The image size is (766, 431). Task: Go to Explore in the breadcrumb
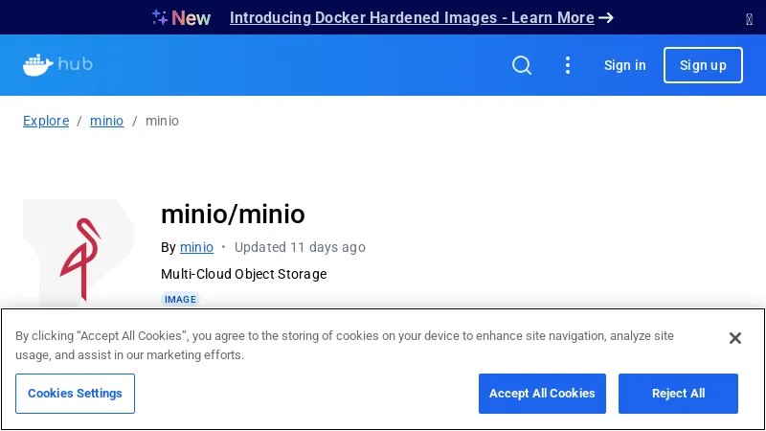pyautogui.click(x=46, y=121)
